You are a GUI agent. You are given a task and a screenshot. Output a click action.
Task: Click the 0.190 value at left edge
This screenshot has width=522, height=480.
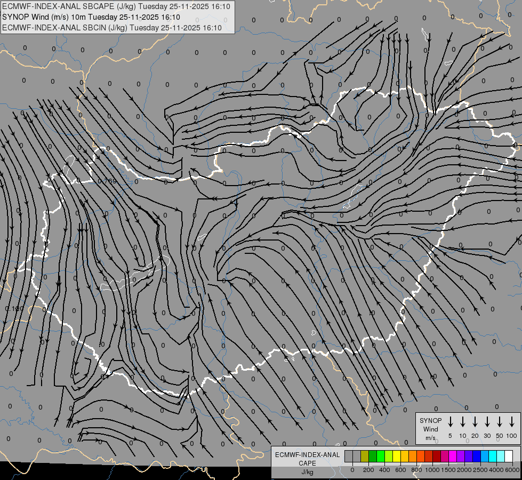pos(14,309)
